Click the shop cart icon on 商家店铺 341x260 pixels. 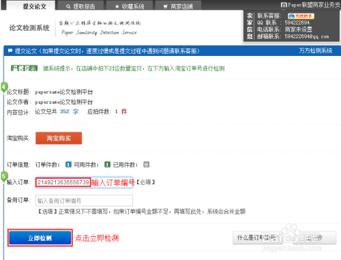click(166, 7)
